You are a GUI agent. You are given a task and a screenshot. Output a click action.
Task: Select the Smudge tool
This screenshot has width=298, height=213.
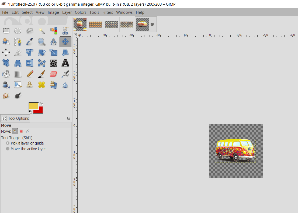pos(6,96)
